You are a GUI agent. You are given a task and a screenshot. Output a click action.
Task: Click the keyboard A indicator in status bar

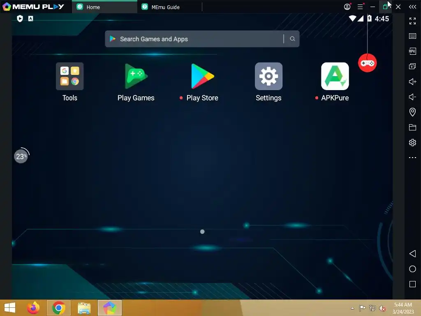[30, 19]
